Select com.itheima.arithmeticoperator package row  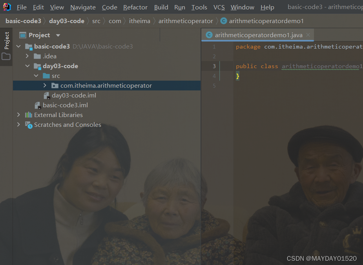(x=107, y=85)
